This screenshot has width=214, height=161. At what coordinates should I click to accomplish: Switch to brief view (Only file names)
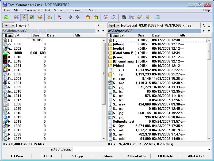tap(16, 17)
